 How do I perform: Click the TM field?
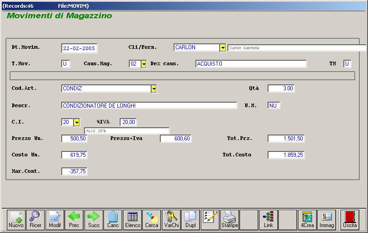coord(347,64)
